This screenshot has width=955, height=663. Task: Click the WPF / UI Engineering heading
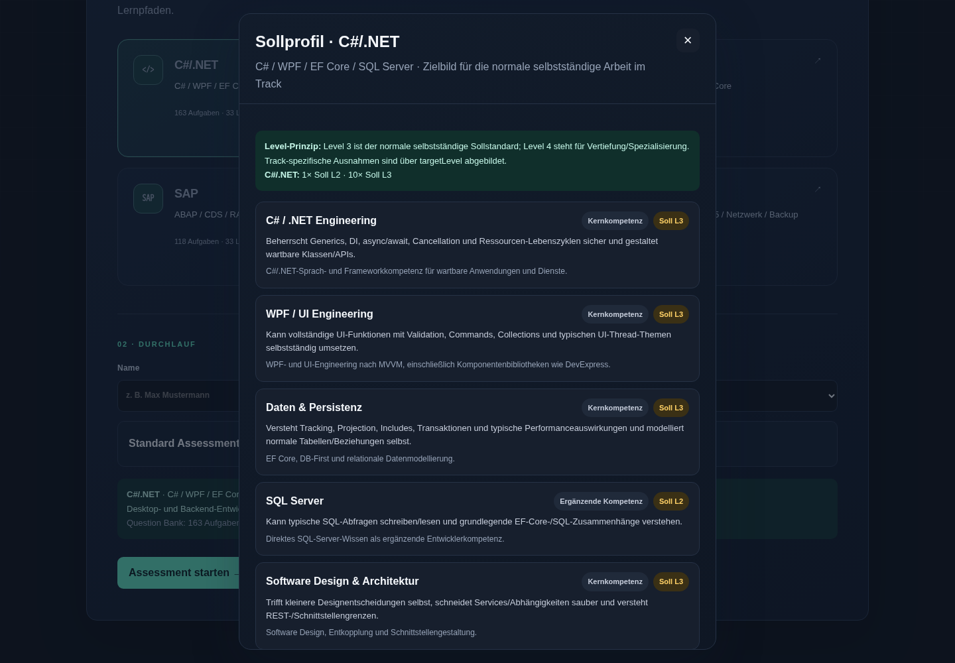click(x=320, y=314)
